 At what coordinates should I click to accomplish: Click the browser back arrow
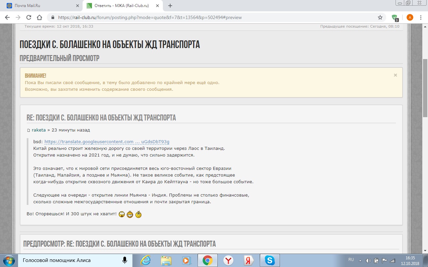7,17
